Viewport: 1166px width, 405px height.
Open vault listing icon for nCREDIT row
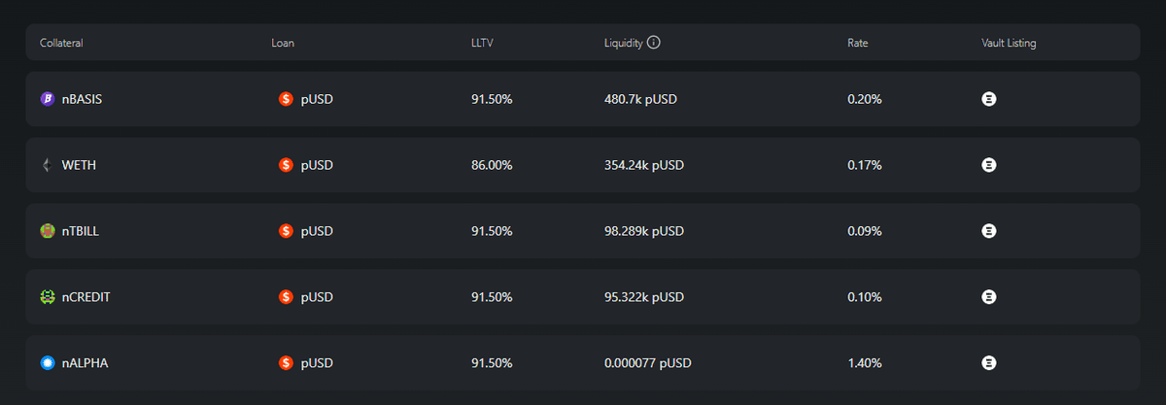point(989,297)
